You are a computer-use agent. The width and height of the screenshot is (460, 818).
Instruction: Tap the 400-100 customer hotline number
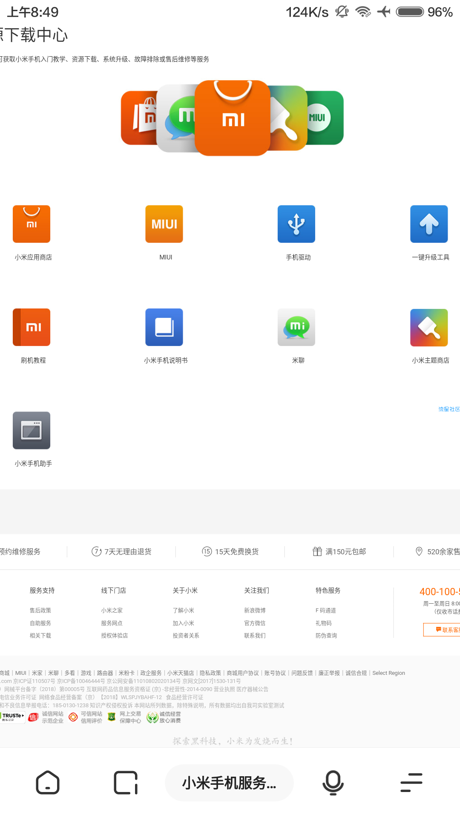(x=440, y=592)
